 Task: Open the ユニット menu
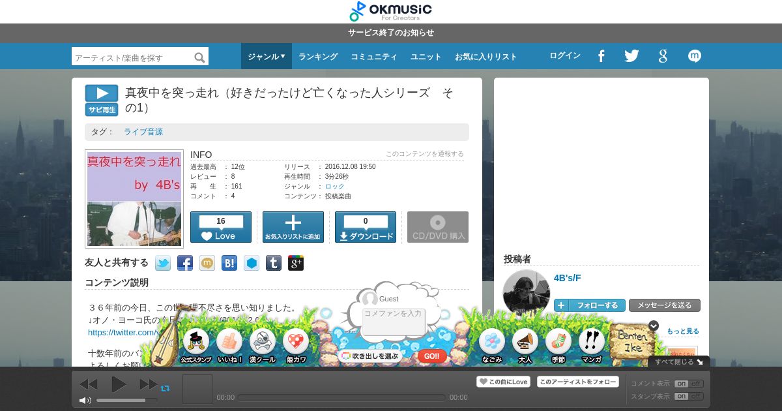pyautogui.click(x=426, y=57)
